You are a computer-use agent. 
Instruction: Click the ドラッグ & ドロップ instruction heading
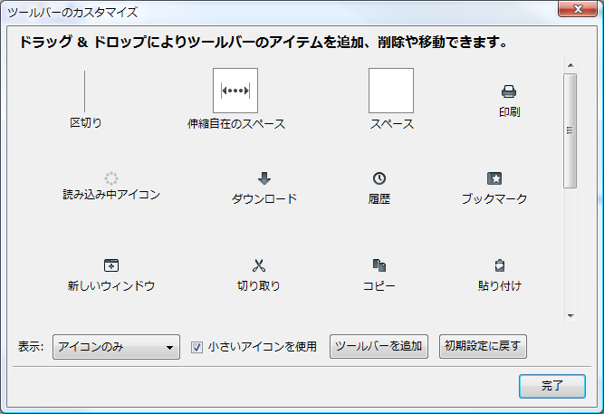[x=264, y=42]
